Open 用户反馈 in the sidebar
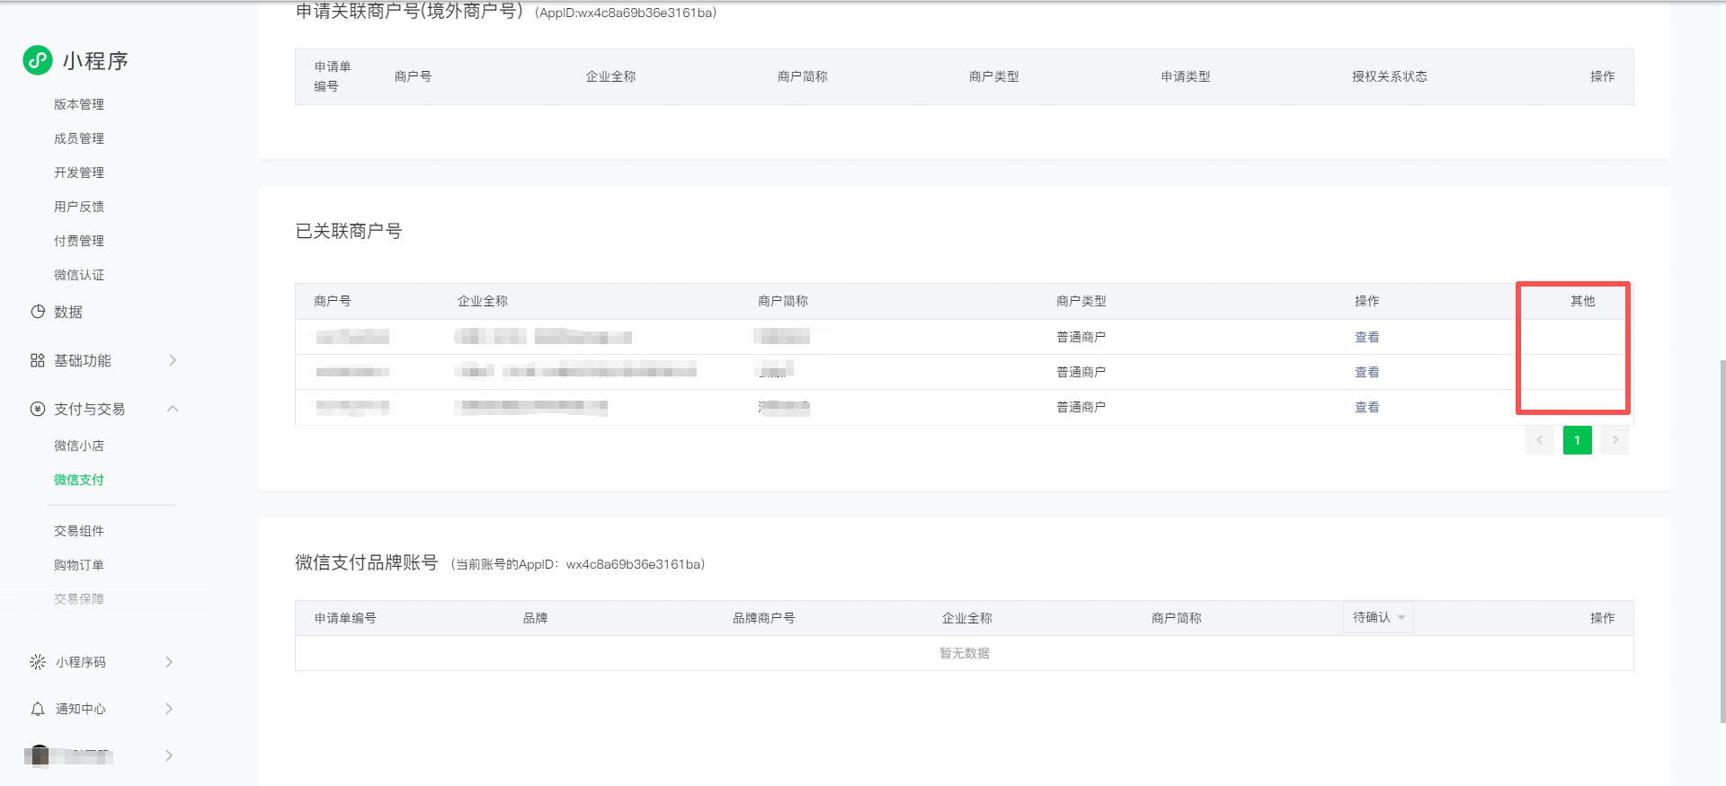 point(79,207)
